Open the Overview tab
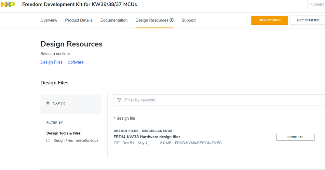This screenshot has width=325, height=170. coord(49,20)
